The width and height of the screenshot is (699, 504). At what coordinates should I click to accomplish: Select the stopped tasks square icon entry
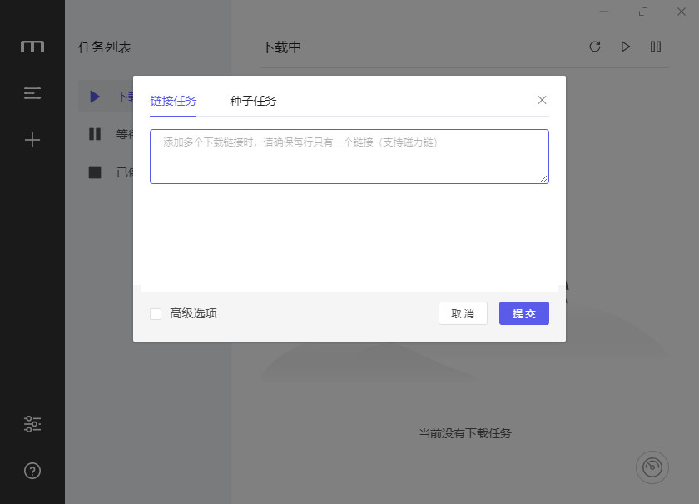click(x=95, y=172)
